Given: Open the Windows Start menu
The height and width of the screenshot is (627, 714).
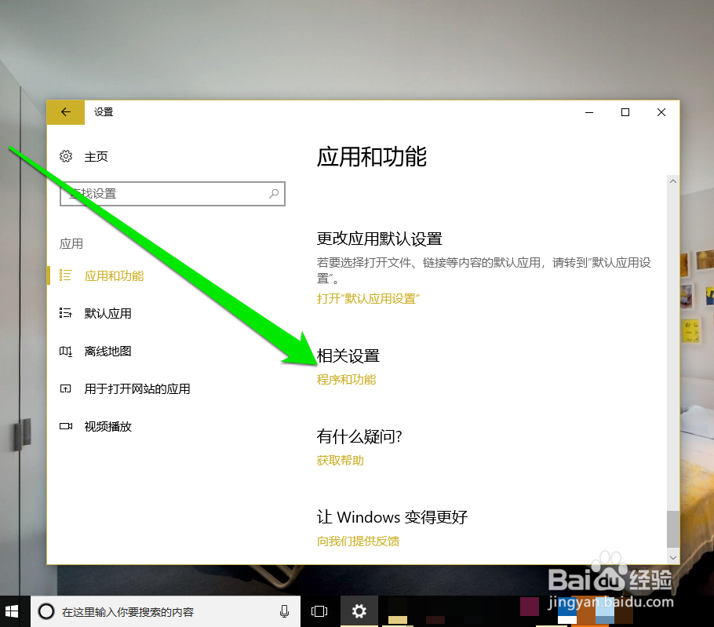Looking at the screenshot, I should [x=12, y=611].
